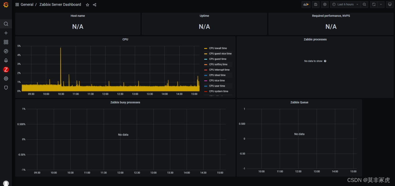This screenshot has width=395, height=186.
Task: Toggle CPU guest time series
Action: coord(218,59)
